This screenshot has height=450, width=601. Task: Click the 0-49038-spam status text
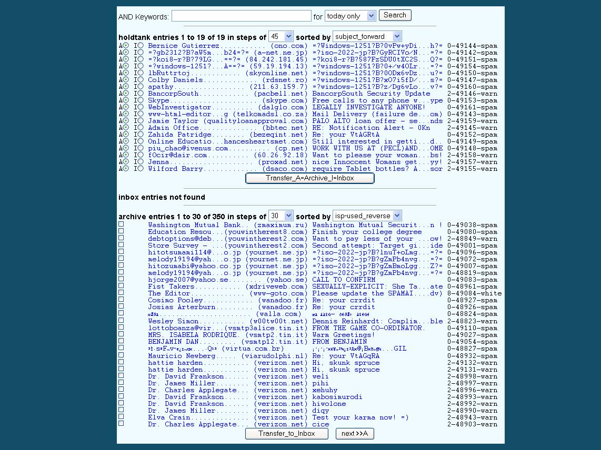tap(472, 225)
